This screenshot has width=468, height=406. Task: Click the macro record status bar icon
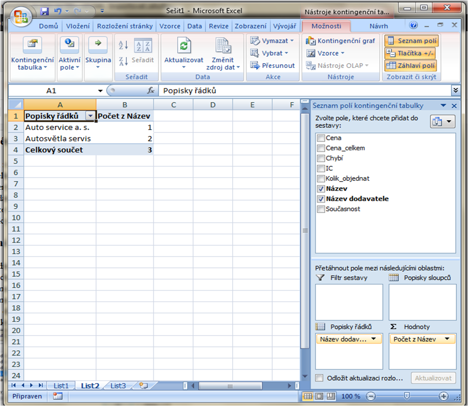point(58,396)
